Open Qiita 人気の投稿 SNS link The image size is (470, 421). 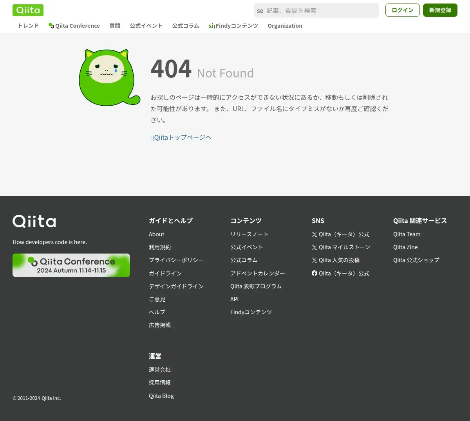pos(336,260)
